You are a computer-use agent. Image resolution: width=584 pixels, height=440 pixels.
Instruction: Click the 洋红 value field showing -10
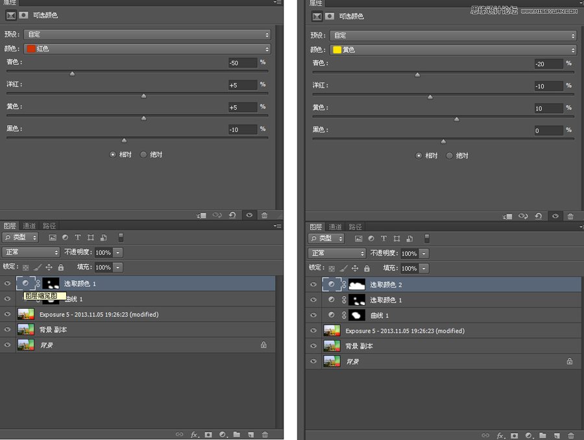click(x=548, y=86)
